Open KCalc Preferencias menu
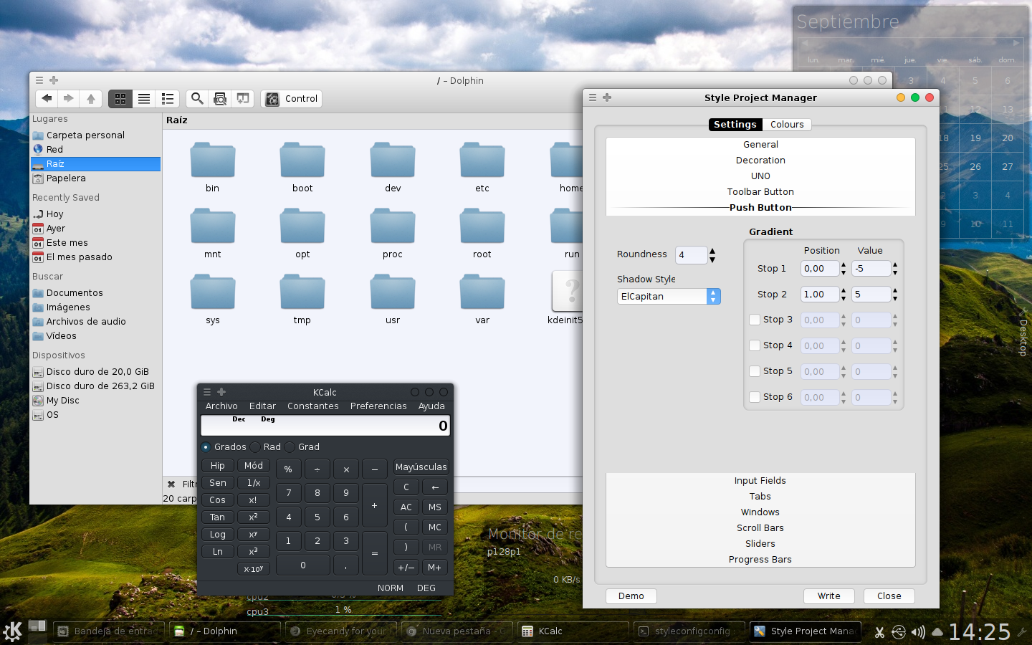Image resolution: width=1032 pixels, height=645 pixels. (378, 406)
